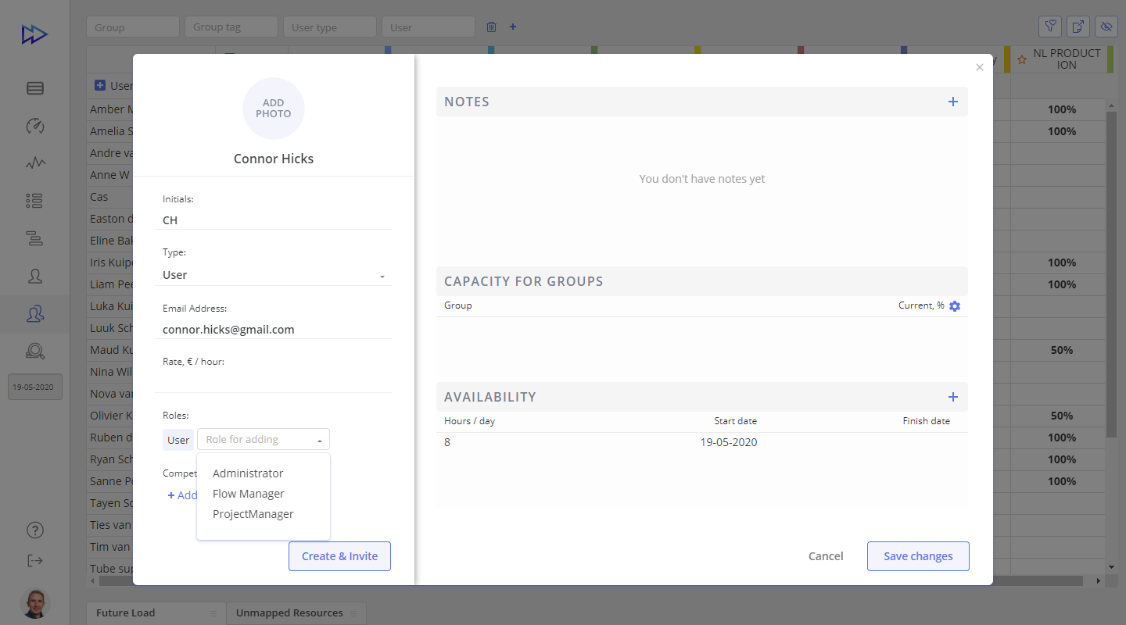Close the user dialog with the X

979,68
